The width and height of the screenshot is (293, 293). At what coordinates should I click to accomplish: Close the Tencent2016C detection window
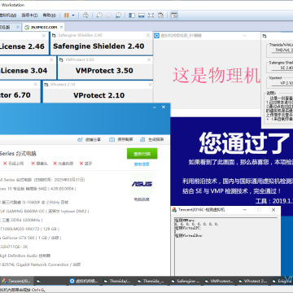coord(273,210)
